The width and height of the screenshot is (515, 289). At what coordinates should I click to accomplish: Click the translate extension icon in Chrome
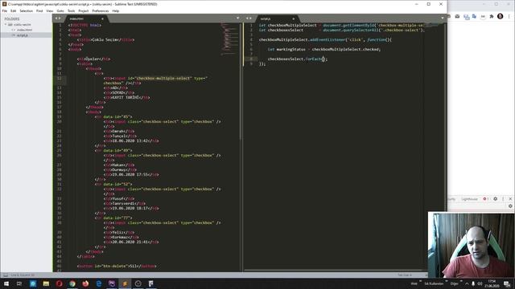tap(474, 16)
